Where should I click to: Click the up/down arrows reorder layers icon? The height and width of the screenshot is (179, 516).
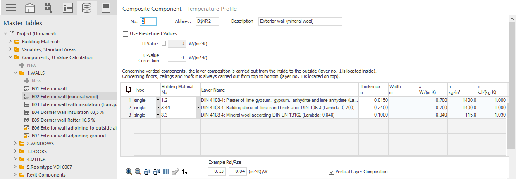pos(185,172)
